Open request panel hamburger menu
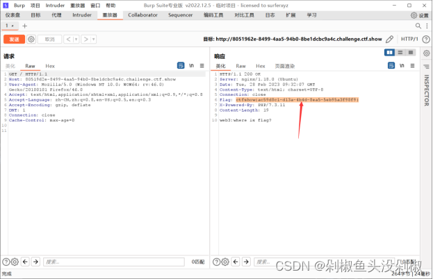Image resolution: width=433 pixels, height=279 pixels. [x=202, y=66]
